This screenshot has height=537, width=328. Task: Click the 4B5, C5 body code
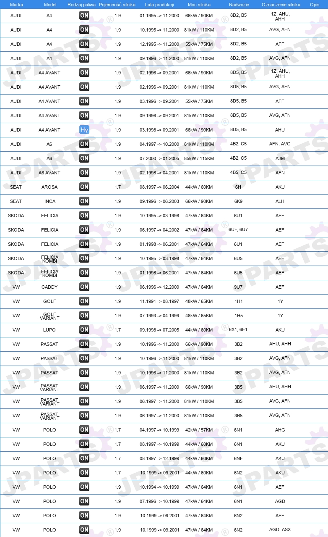(x=238, y=172)
